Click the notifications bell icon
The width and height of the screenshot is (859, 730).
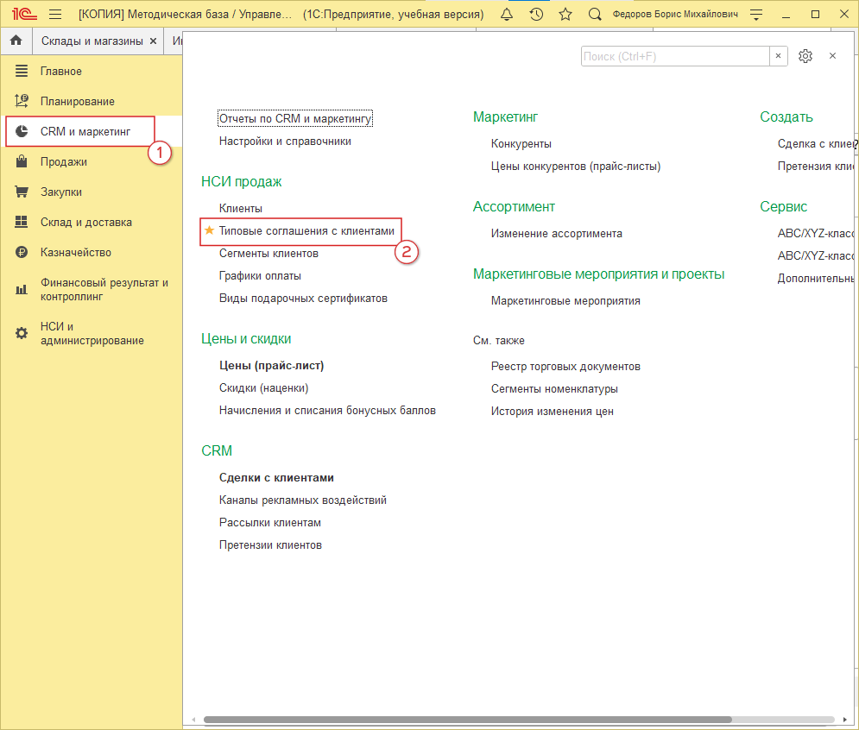pos(507,15)
